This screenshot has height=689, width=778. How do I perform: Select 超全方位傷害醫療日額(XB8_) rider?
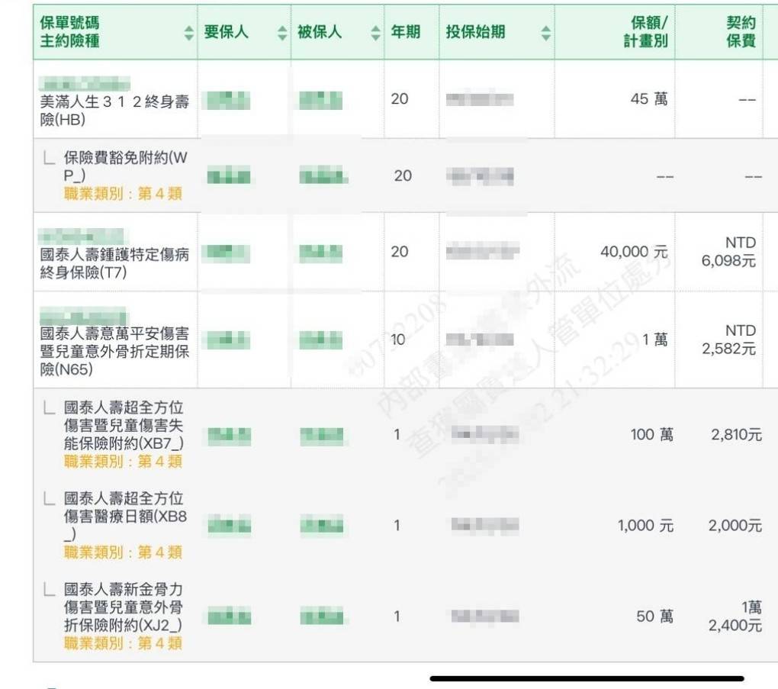pos(125,517)
